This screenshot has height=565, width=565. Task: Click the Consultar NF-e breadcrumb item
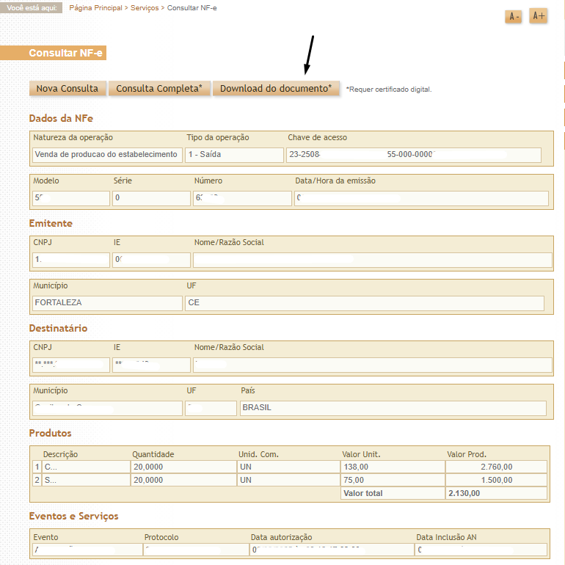point(192,7)
